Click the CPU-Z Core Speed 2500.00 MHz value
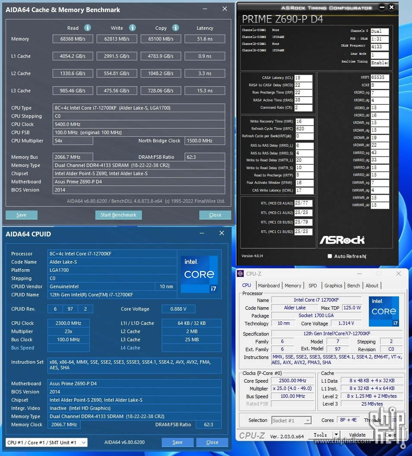This screenshot has width=412, height=456. coord(292,381)
